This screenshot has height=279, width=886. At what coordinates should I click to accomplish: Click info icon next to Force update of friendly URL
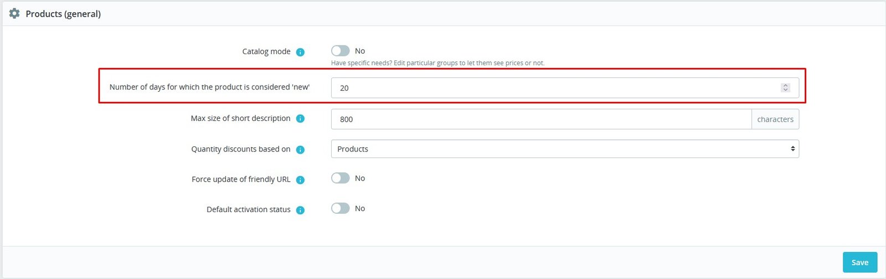tap(300, 180)
